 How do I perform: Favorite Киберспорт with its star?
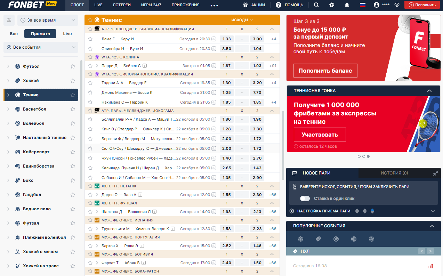73,152
